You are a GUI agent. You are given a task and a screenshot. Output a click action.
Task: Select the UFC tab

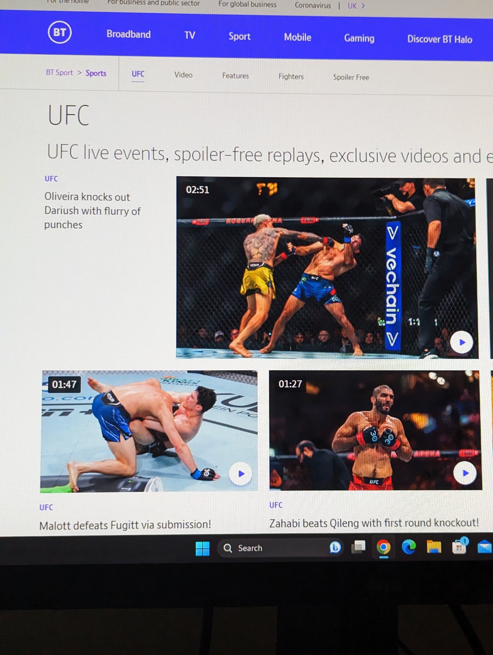point(138,74)
